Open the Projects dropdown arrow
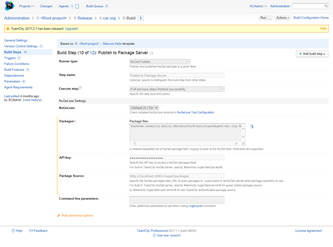 pos(33,6)
